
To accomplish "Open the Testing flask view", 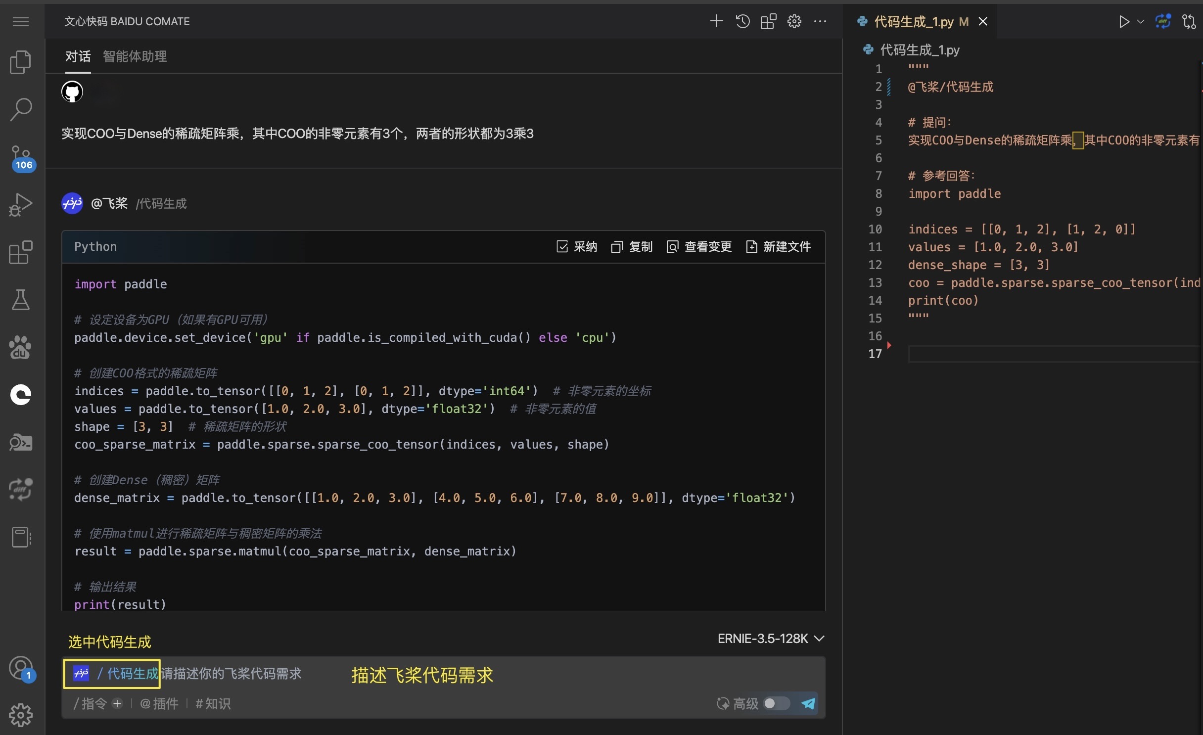I will pyautogui.click(x=21, y=300).
